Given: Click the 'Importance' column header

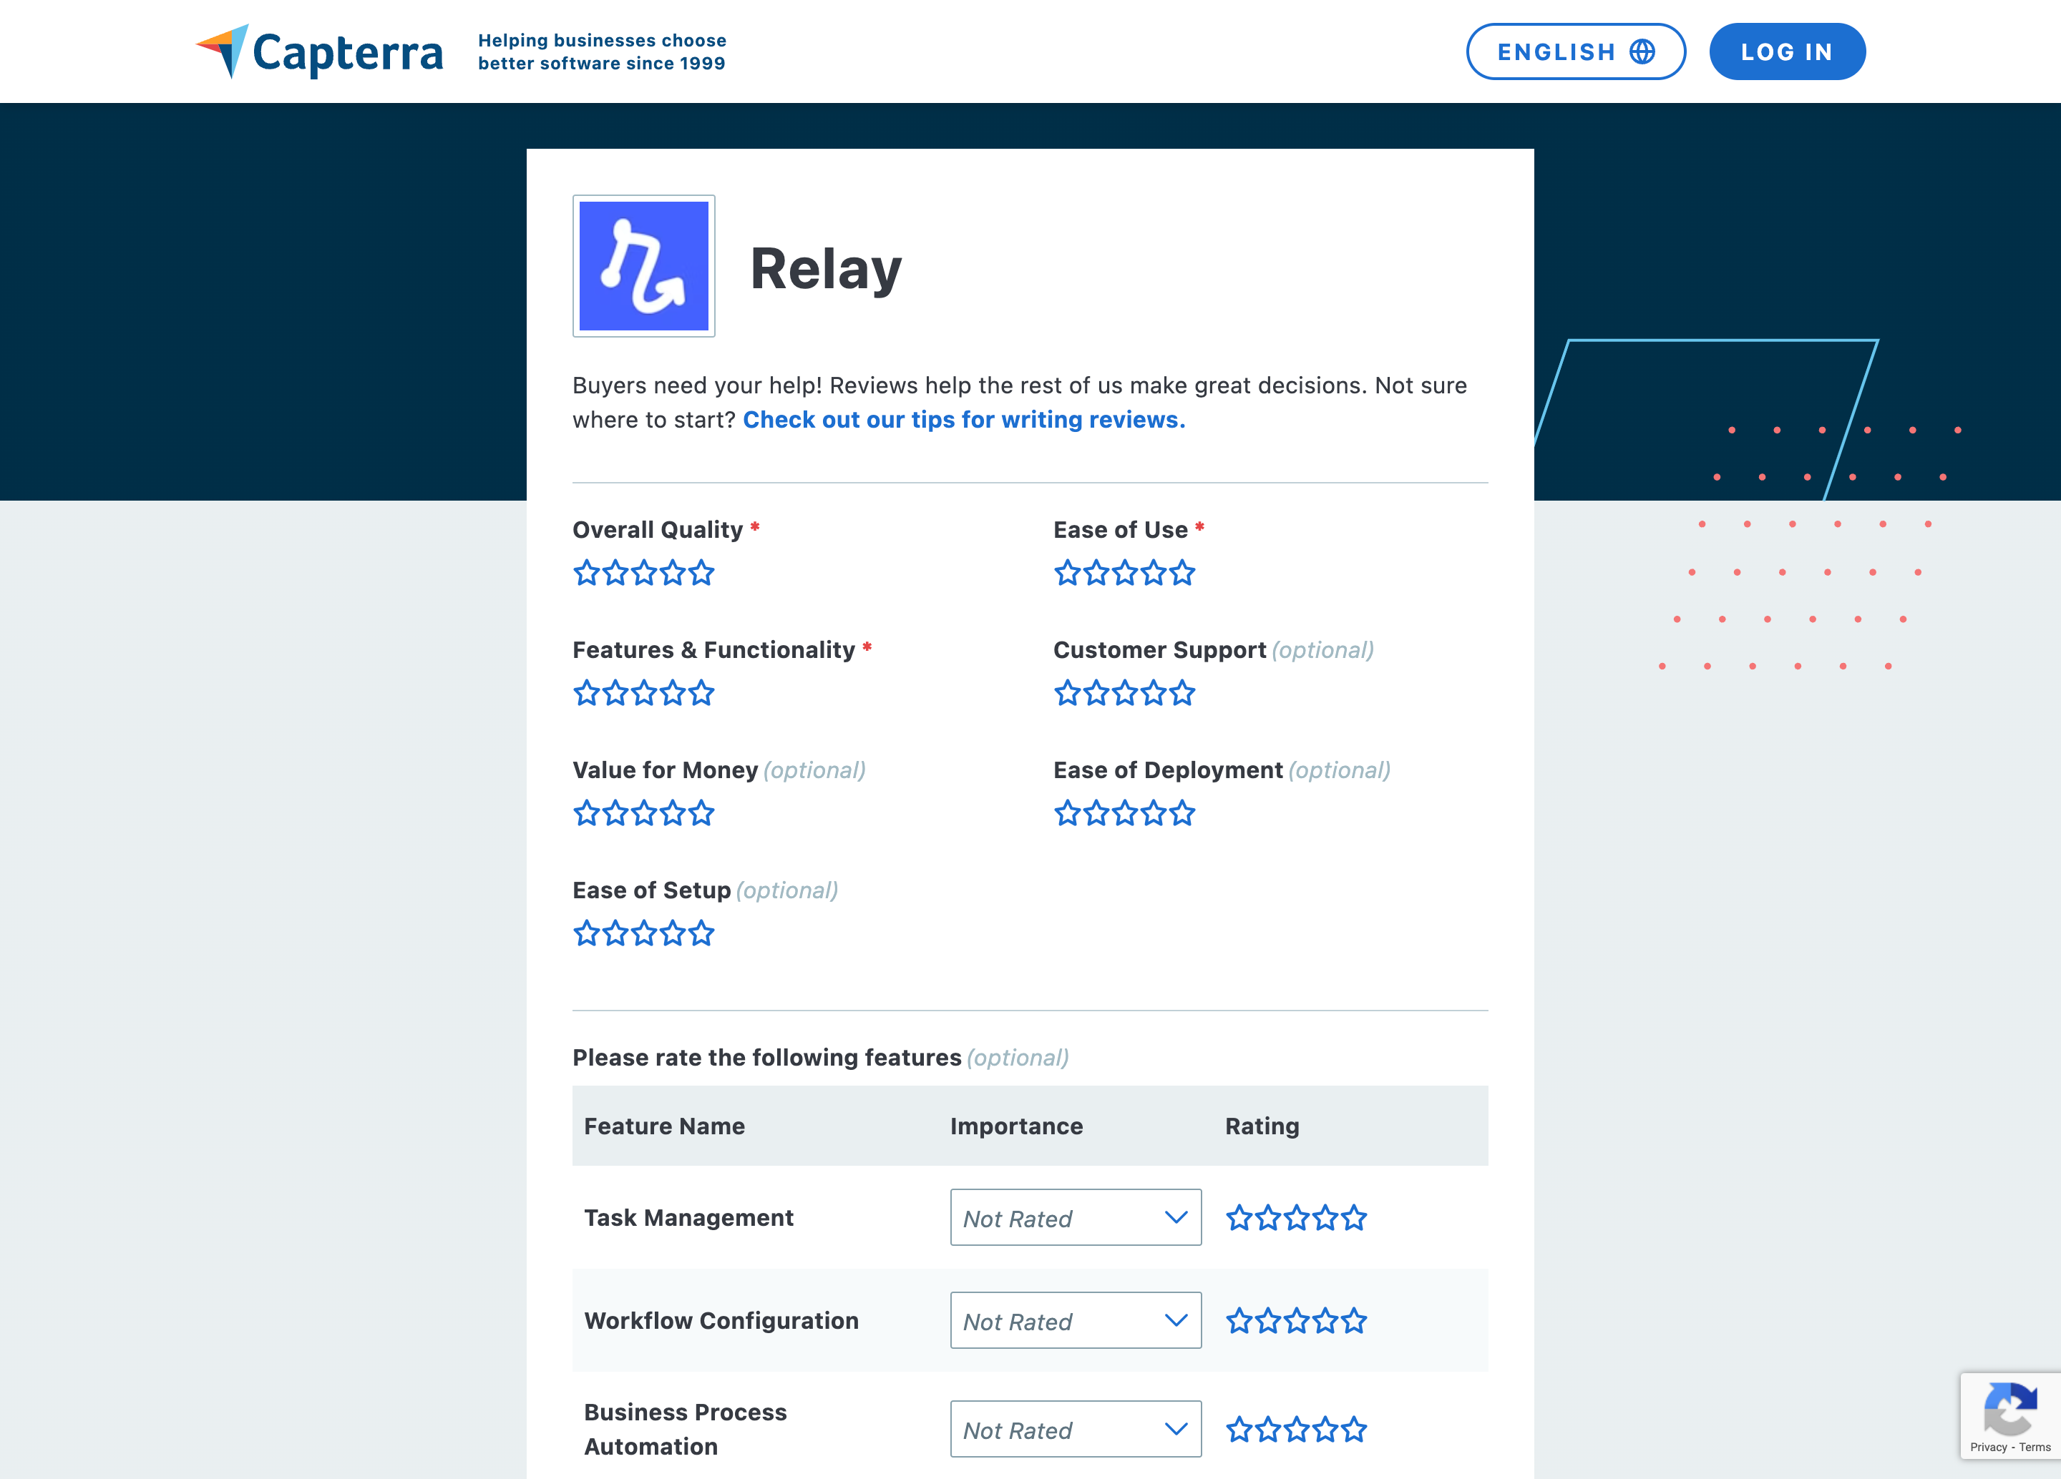Looking at the screenshot, I should 1017,1126.
